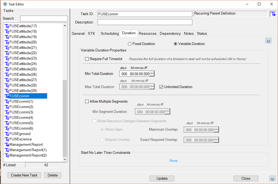Open the Resources tab
The width and height of the screenshot is (278, 184).
coord(147,33)
